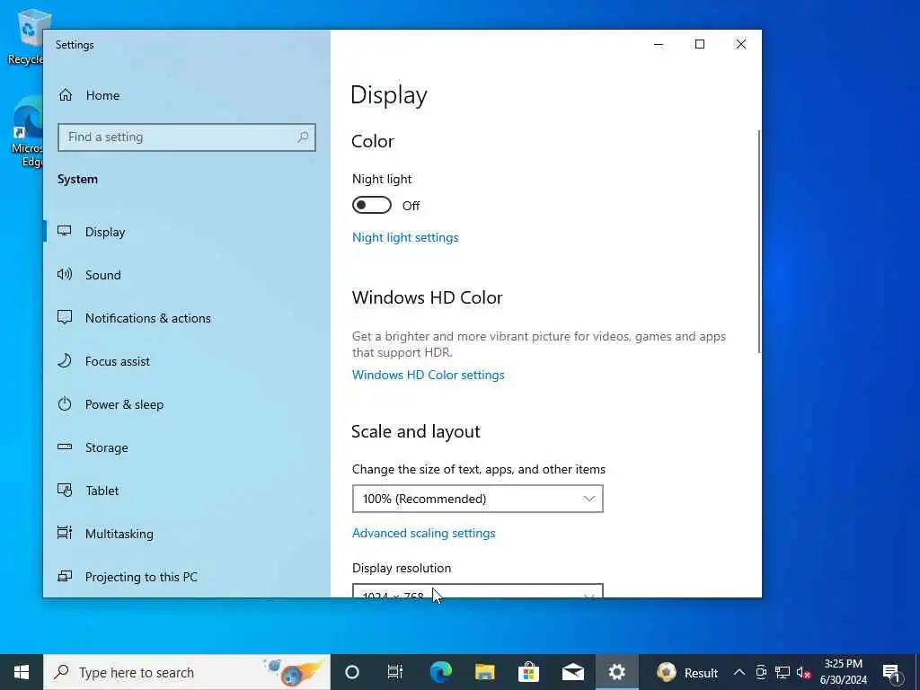The height and width of the screenshot is (690, 920).
Task: Open the Windows Start menu
Action: pyautogui.click(x=22, y=672)
